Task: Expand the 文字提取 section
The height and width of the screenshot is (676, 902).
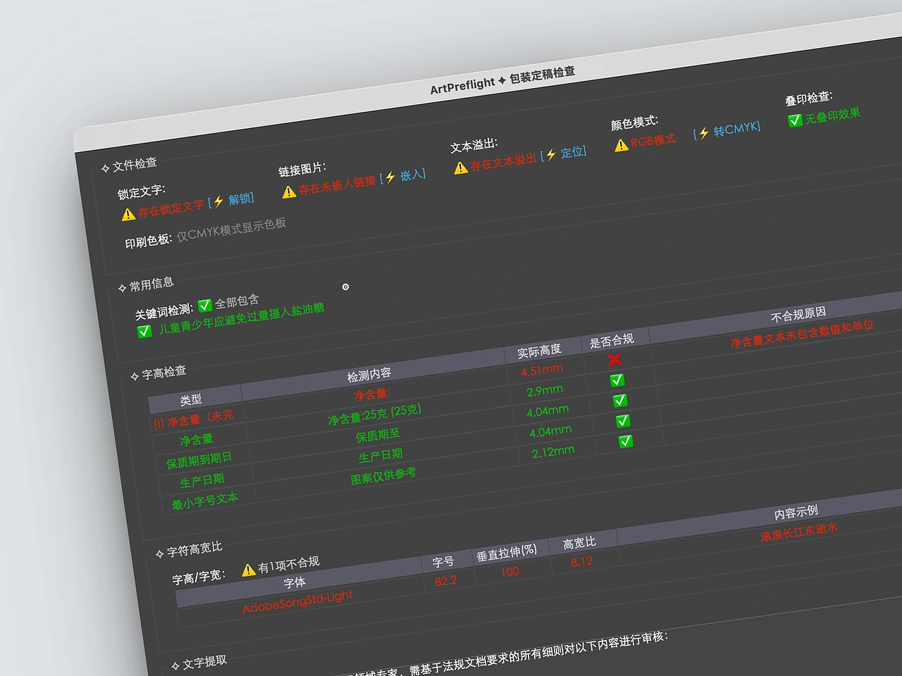Action: tap(175, 666)
